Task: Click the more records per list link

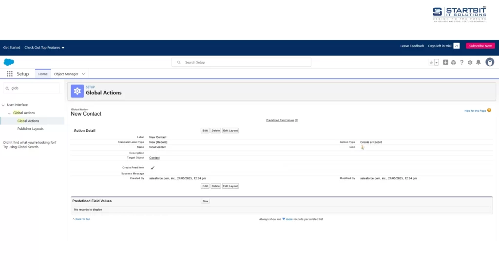Action: click(x=289, y=219)
